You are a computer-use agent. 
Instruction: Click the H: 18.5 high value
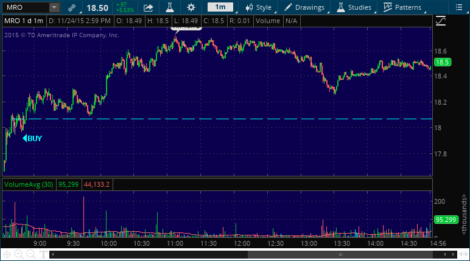coord(158,21)
